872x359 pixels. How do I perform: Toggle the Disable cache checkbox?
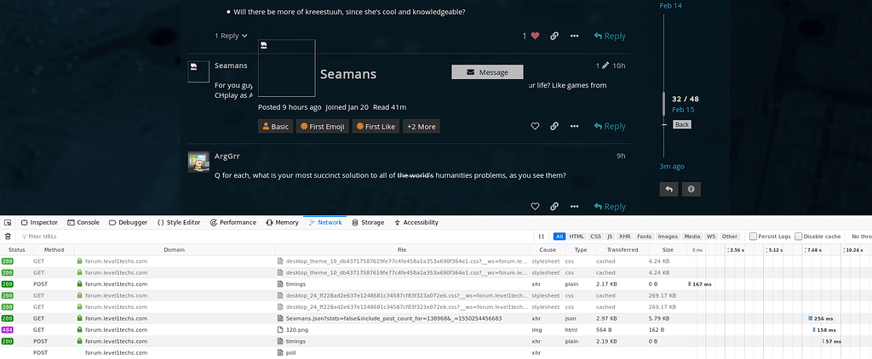[799, 236]
